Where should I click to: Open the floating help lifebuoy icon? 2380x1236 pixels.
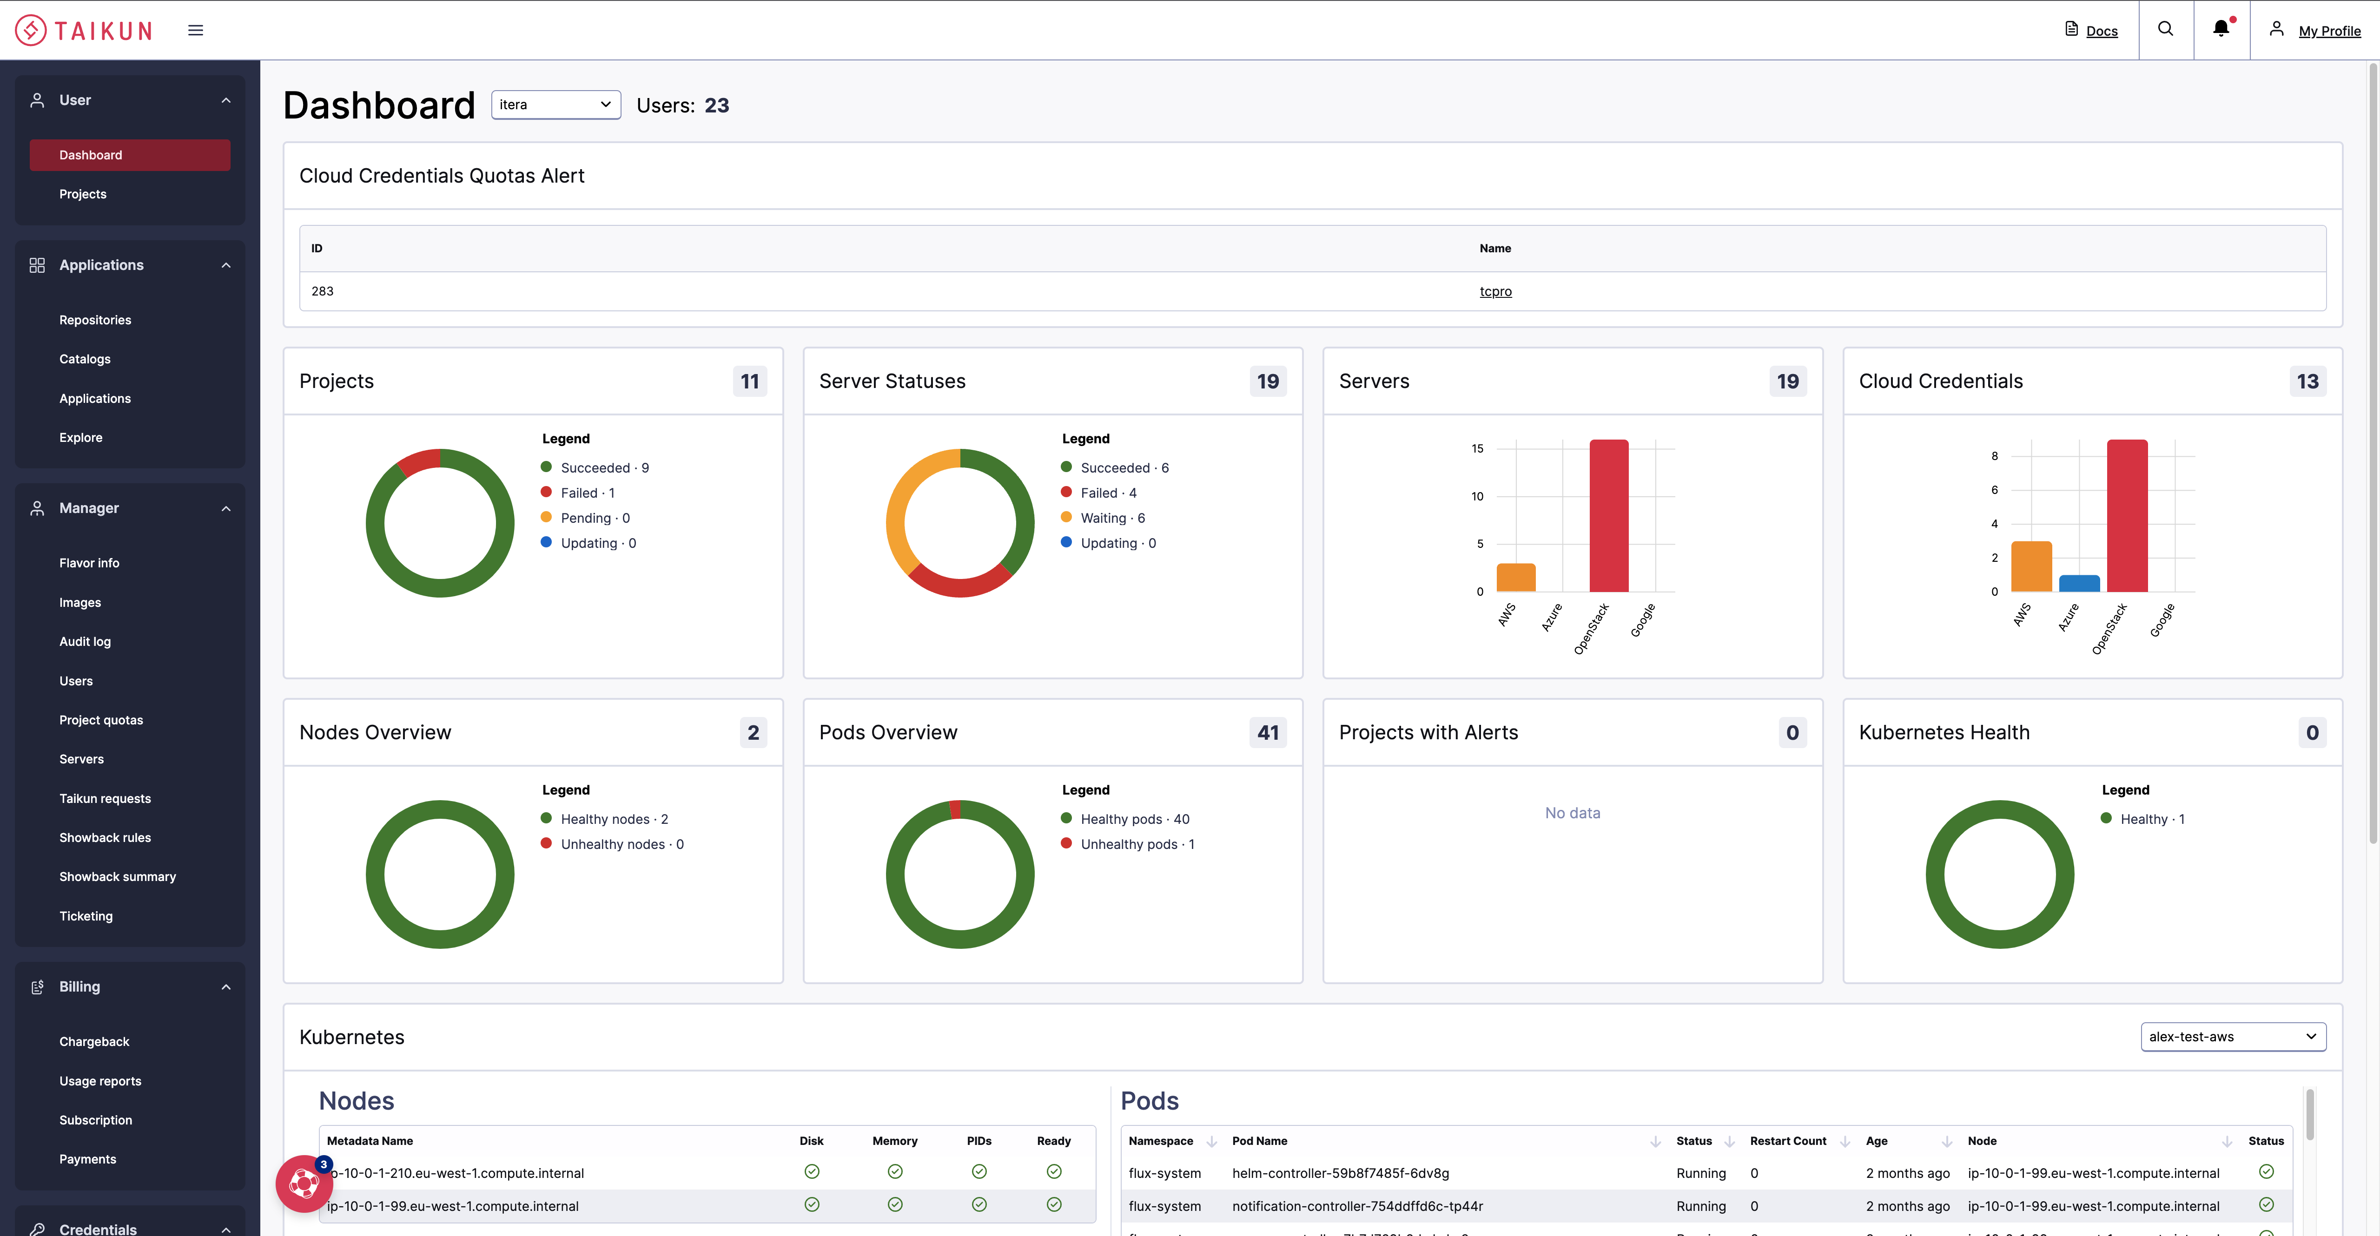pyautogui.click(x=303, y=1183)
